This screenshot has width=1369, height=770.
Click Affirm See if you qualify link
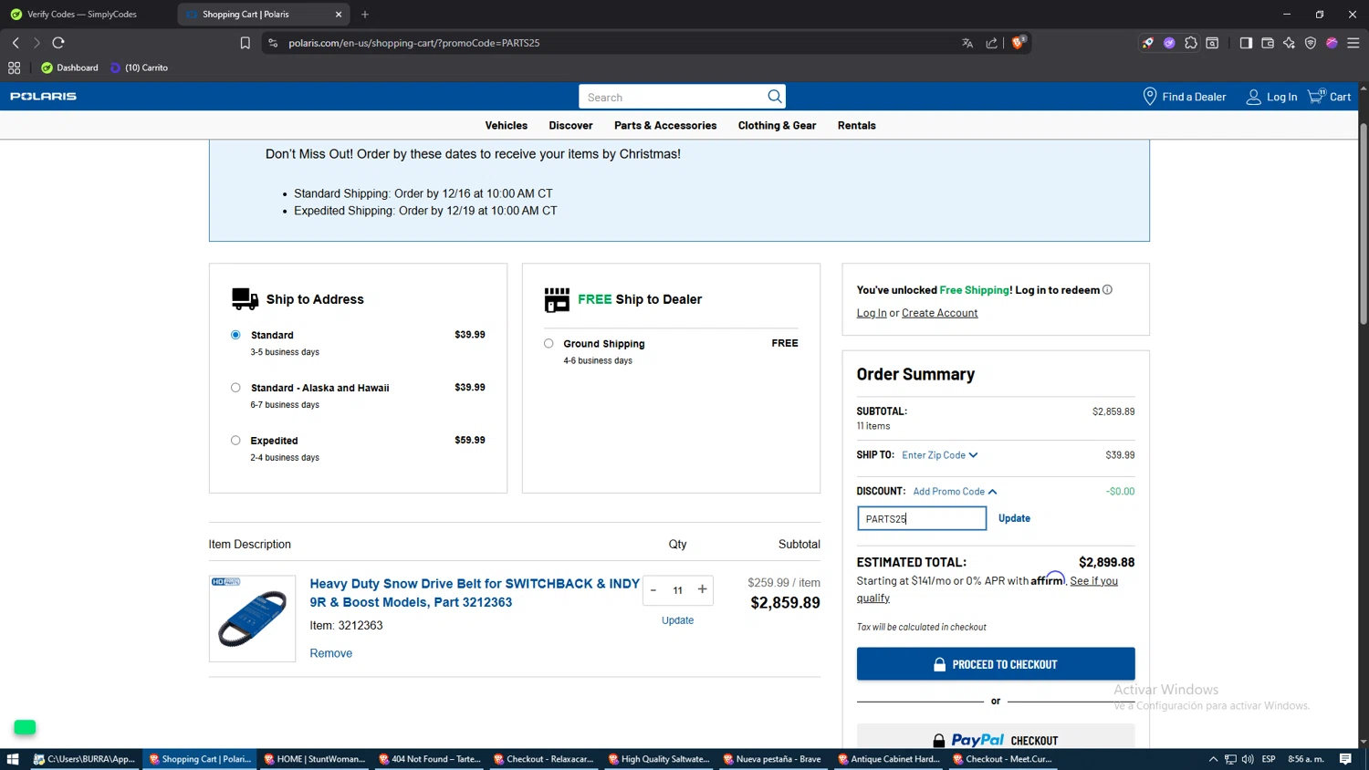1093,581
